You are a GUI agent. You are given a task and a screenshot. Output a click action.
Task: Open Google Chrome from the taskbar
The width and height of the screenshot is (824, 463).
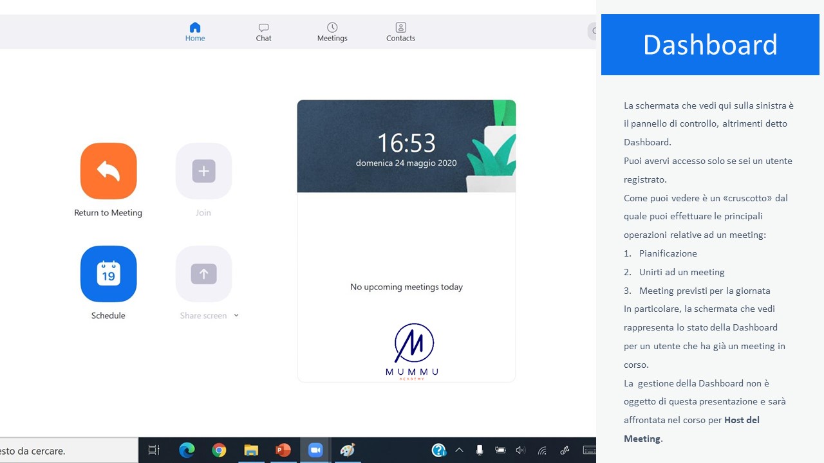pos(219,451)
